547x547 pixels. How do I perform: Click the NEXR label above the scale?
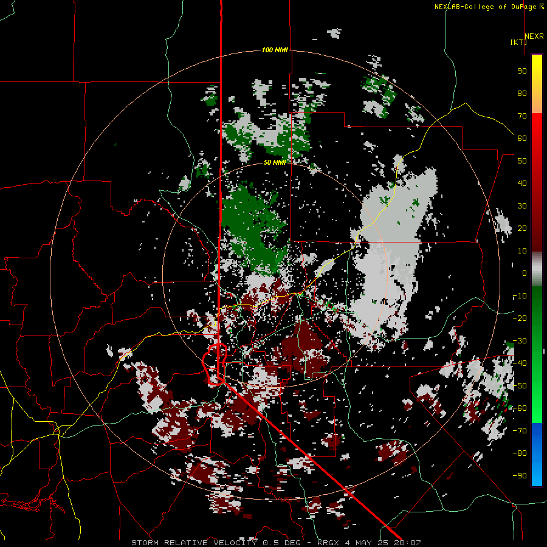[534, 36]
